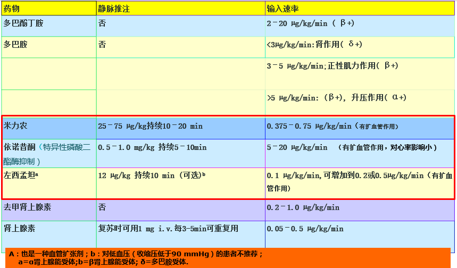Click the 静脉推注 column header
This screenshot has width=457, height=268.
113,9
